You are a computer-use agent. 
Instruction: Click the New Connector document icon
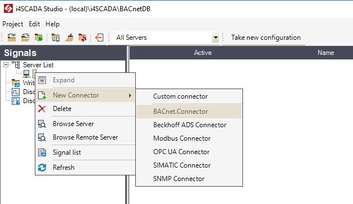pyautogui.click(x=42, y=95)
